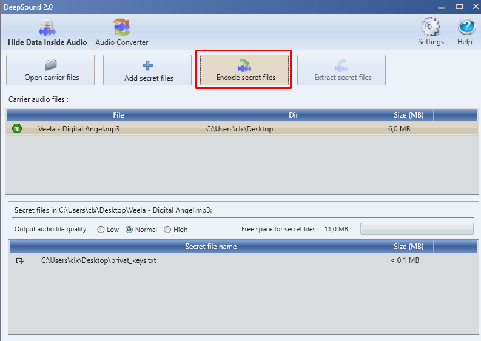Select the Veela - Digital Angel.mp3 file name
This screenshot has width=481, height=341.
pyautogui.click(x=79, y=129)
